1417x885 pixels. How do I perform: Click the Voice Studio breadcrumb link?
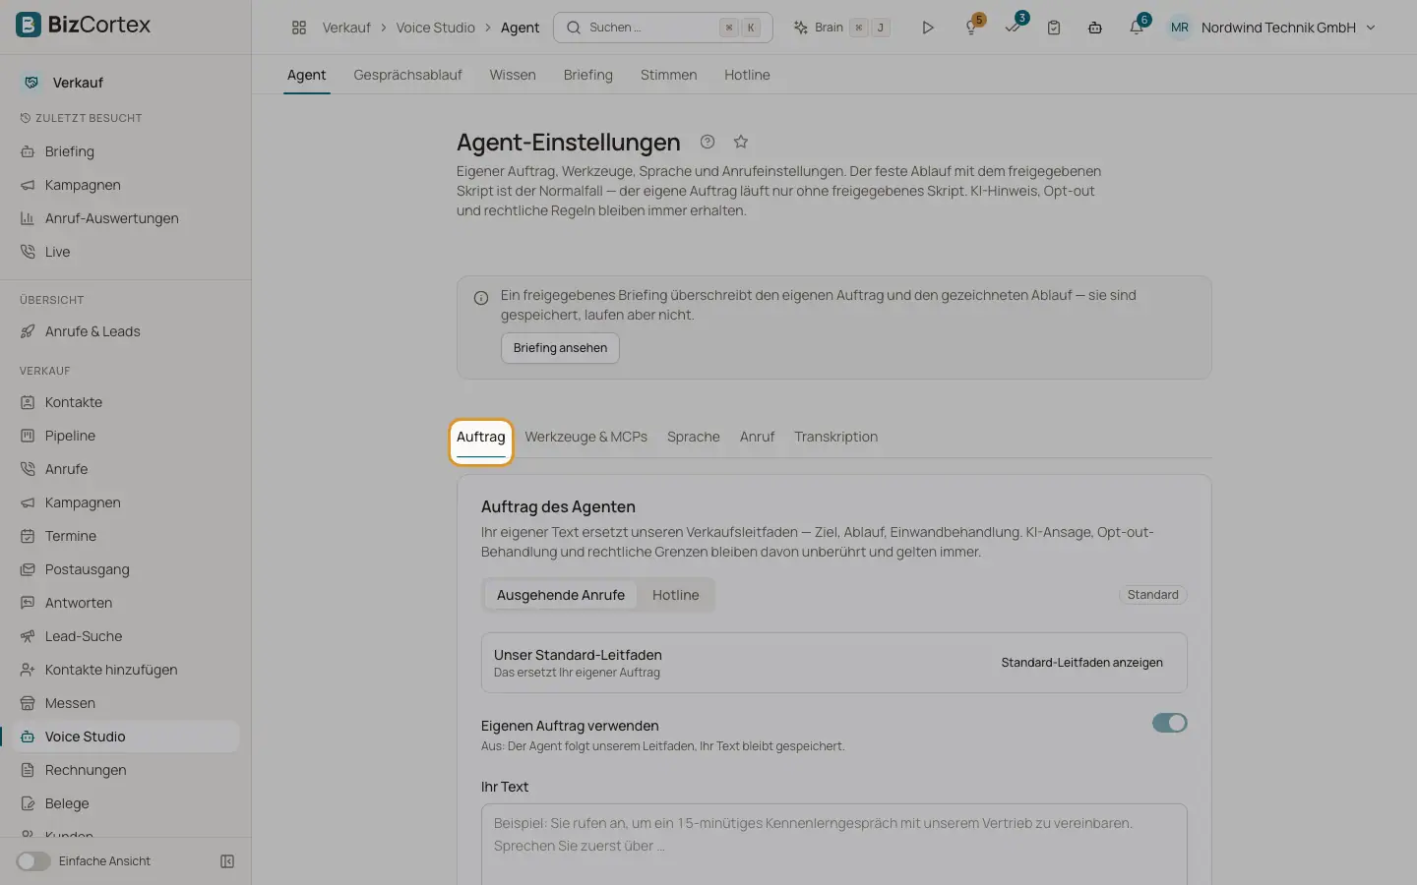[x=435, y=28]
